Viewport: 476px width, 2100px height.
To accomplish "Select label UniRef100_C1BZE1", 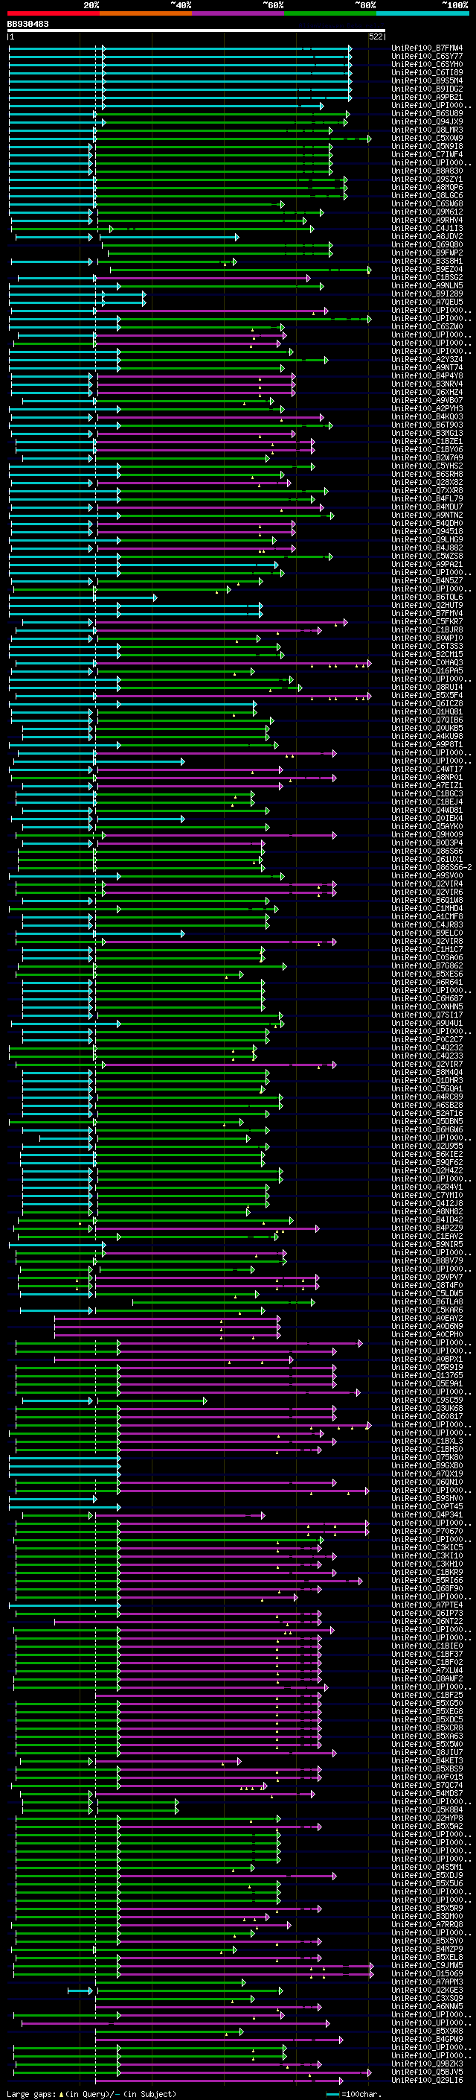I will click(x=427, y=442).
